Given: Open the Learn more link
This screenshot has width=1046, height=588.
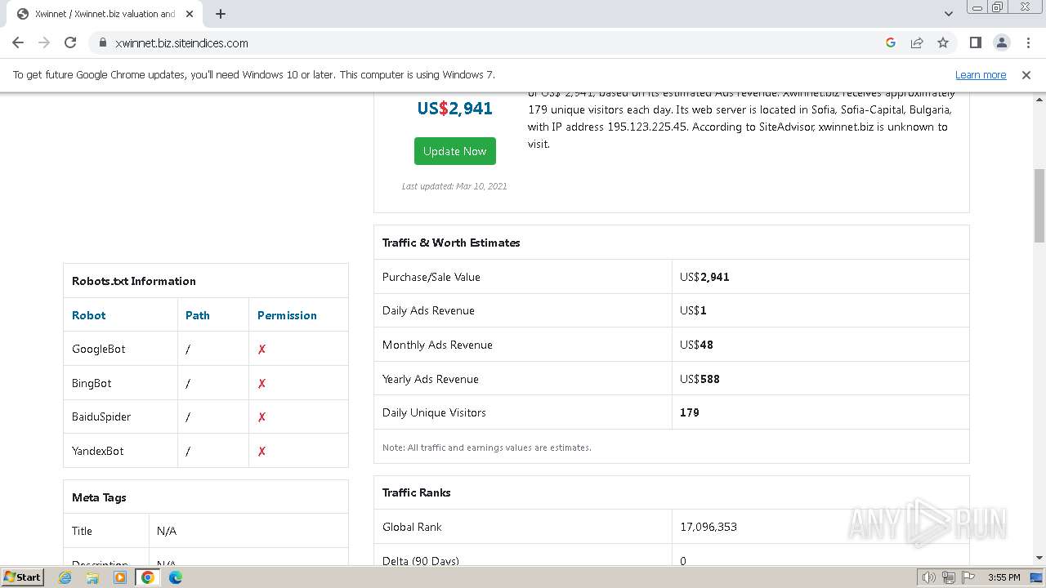Looking at the screenshot, I should (x=981, y=74).
